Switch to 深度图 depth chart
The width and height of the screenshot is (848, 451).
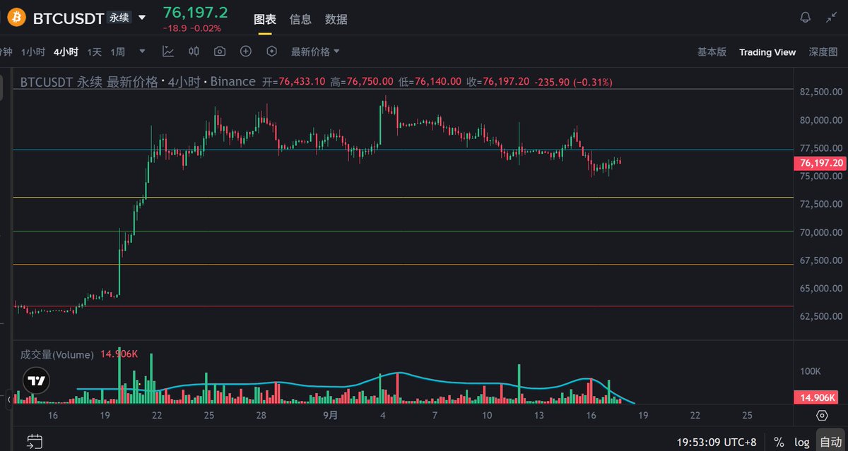pos(823,52)
